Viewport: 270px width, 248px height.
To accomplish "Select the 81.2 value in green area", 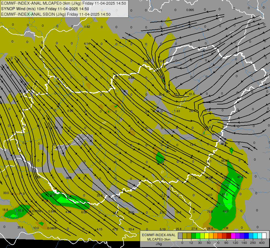I will coord(225,194).
